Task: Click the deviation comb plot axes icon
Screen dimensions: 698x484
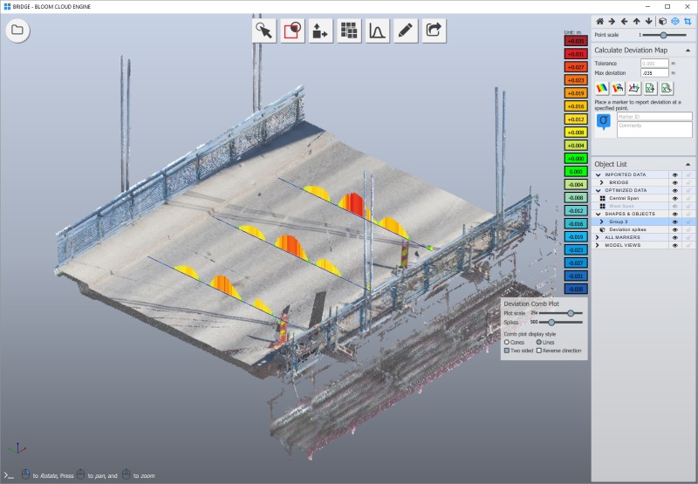Action: coord(634,88)
